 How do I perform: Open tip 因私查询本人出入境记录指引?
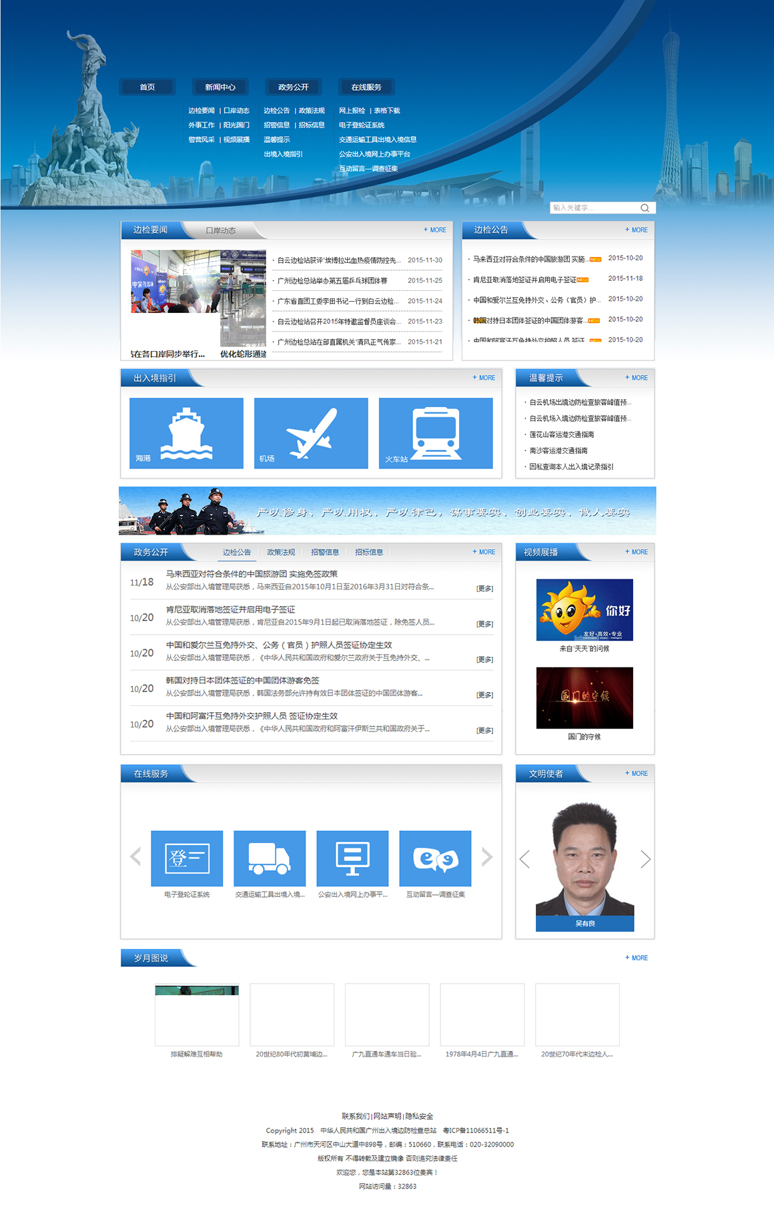(x=571, y=467)
